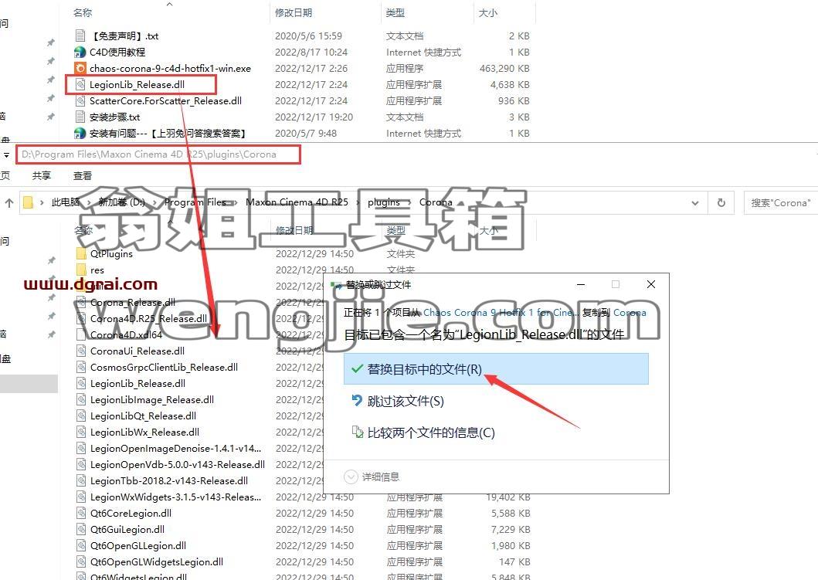Click the Qt6OpenGLWidgetsLegion.dll file icon
The height and width of the screenshot is (580, 818).
81,561
